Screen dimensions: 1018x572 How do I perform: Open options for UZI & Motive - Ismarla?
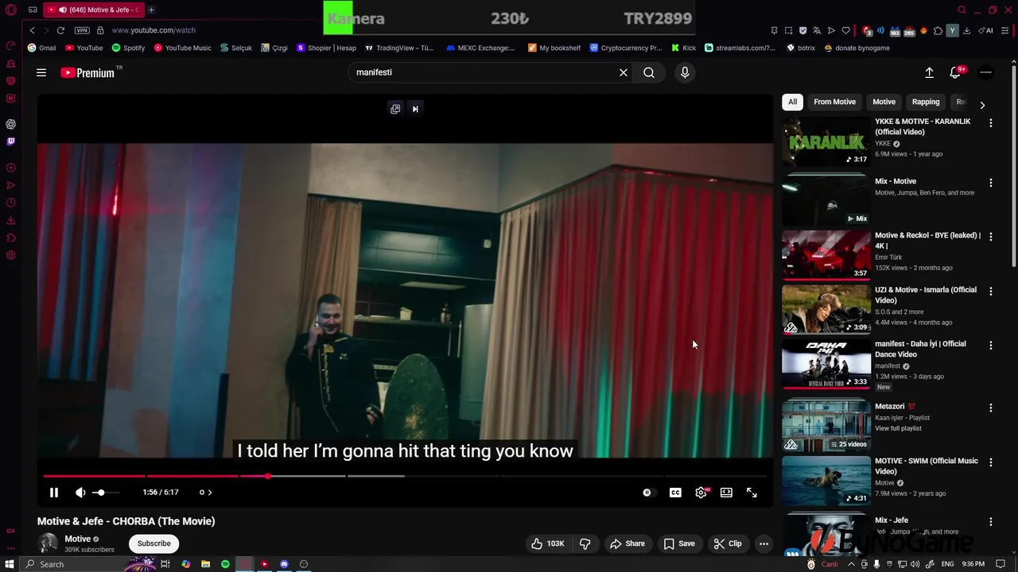[991, 292]
